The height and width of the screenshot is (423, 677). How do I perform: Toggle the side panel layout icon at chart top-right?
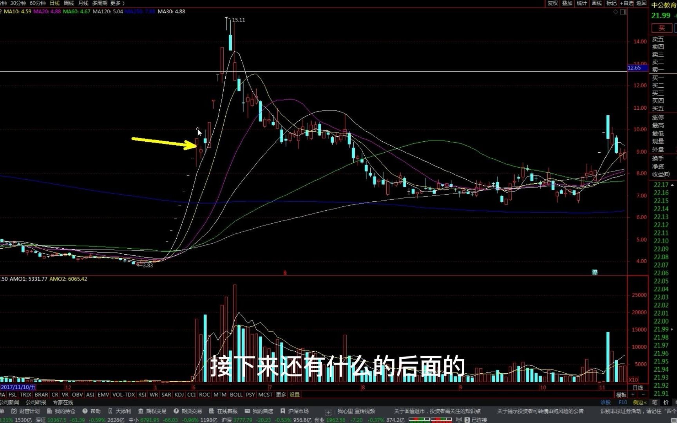pyautogui.click(x=623, y=12)
